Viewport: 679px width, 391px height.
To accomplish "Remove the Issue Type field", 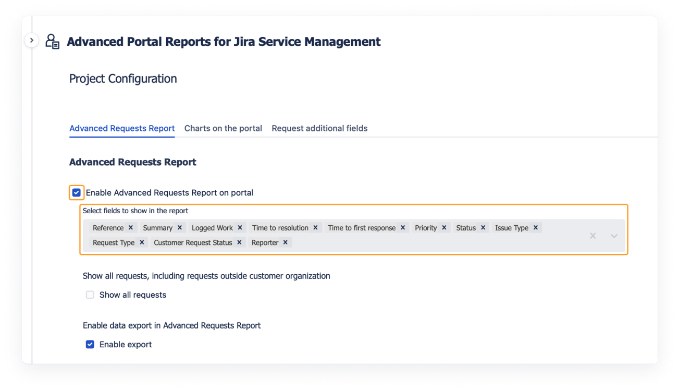I will (535, 227).
